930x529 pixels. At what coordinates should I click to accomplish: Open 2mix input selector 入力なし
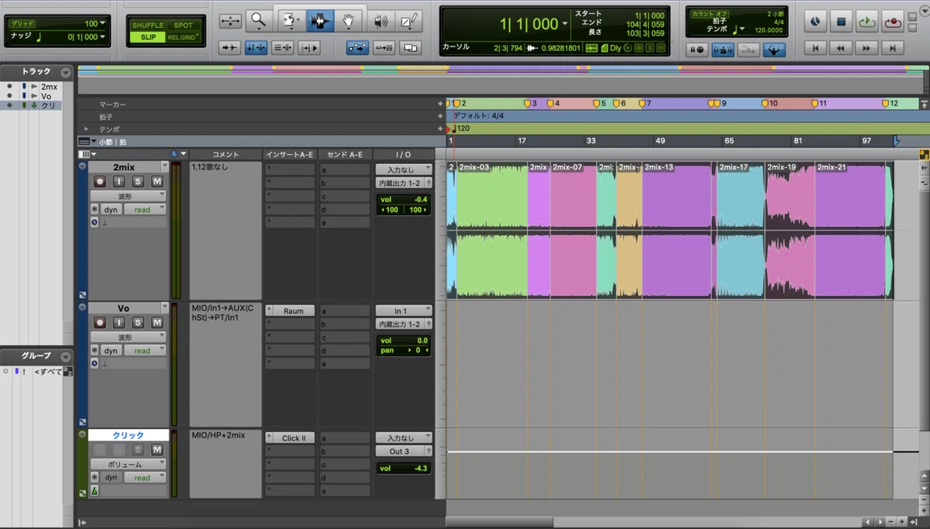tap(403, 170)
